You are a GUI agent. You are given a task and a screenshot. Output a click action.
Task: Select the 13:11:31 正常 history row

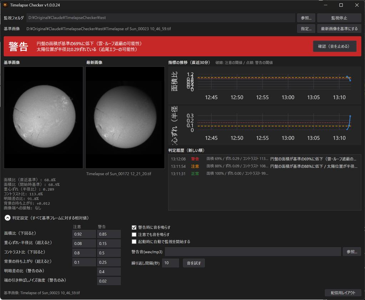click(265, 173)
